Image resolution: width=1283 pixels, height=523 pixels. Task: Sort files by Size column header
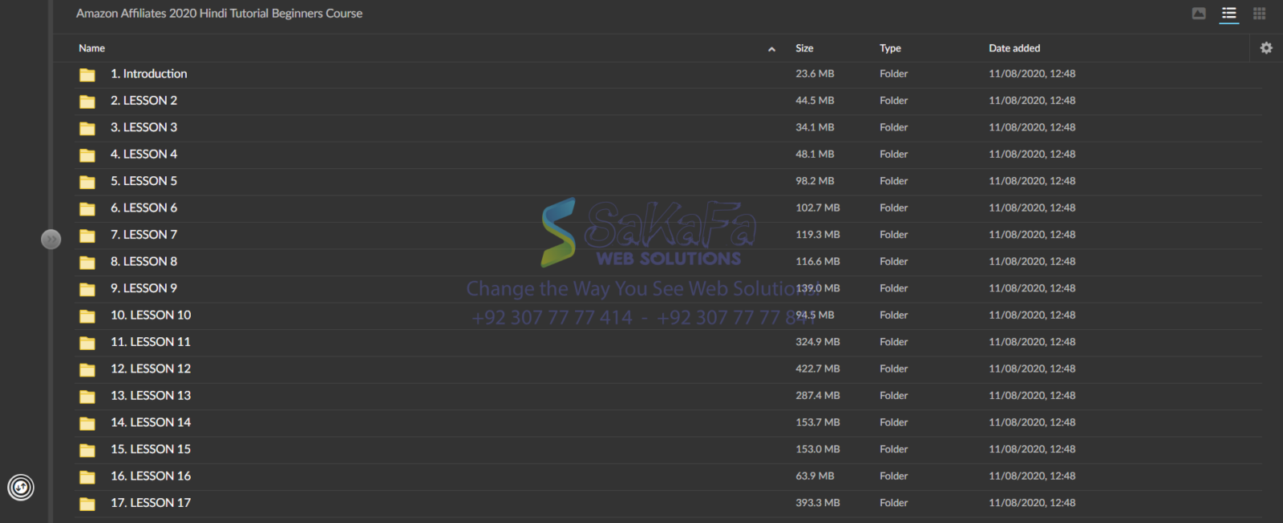click(x=804, y=48)
